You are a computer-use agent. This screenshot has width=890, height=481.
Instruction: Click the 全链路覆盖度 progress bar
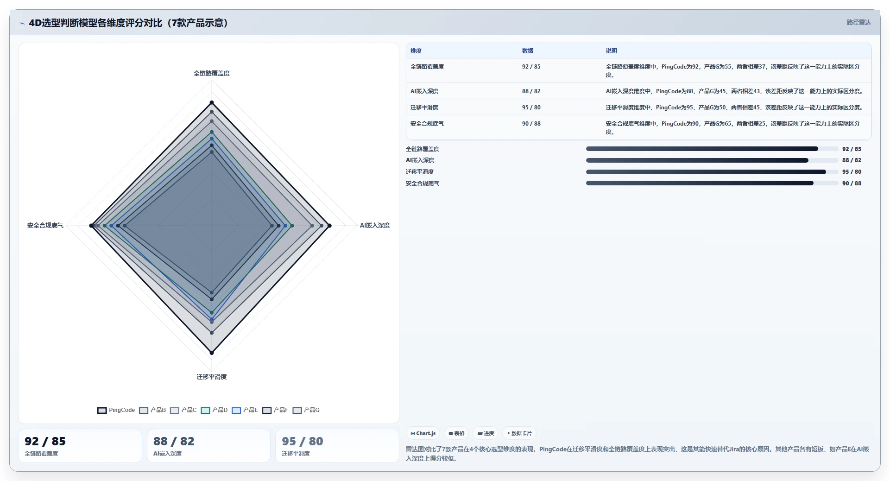[x=712, y=149]
